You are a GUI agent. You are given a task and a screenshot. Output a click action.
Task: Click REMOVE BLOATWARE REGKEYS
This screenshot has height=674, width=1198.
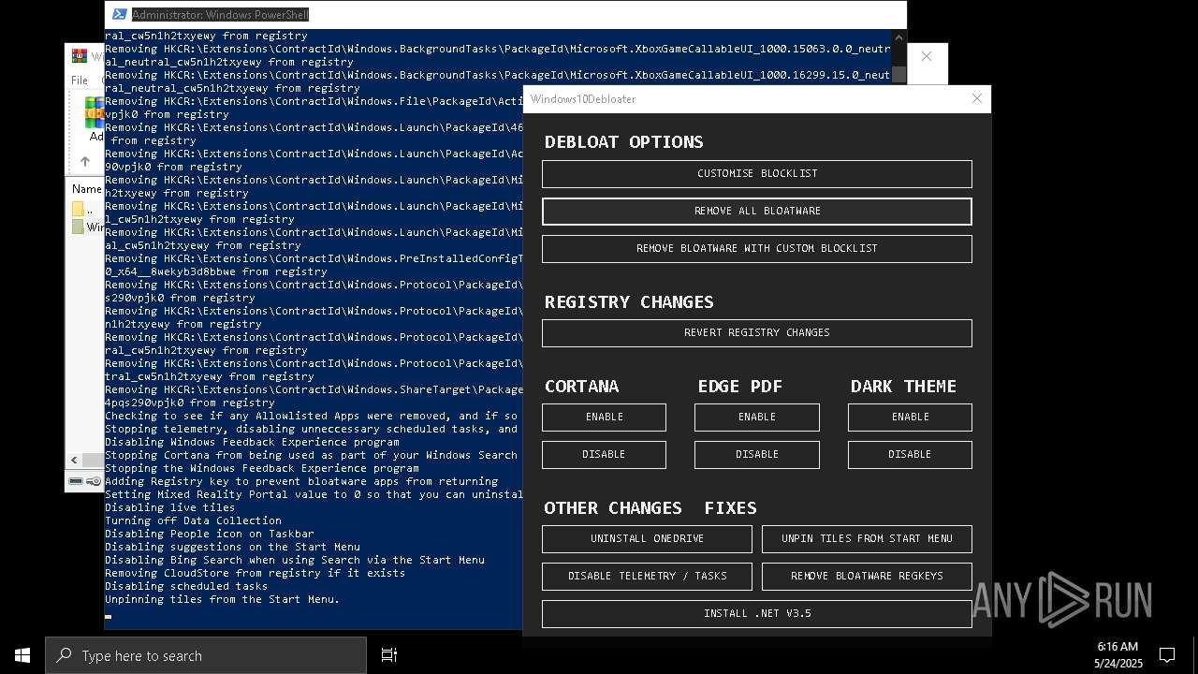tap(867, 576)
